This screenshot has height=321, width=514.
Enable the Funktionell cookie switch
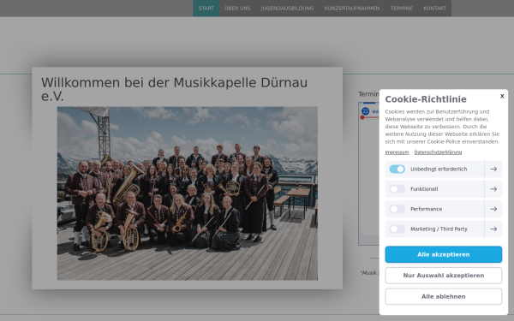tap(397, 189)
